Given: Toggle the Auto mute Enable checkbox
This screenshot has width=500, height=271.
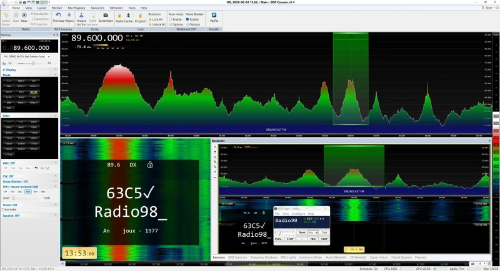Looking at the screenshot, I should 170,19.
